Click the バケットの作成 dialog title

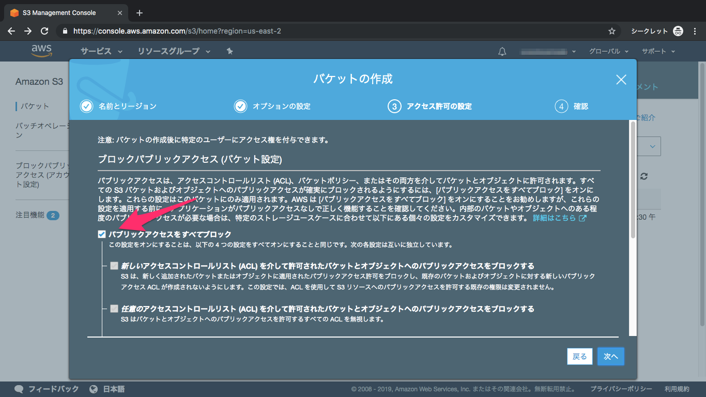click(x=353, y=79)
